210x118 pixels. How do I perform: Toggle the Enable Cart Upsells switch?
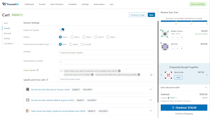[62, 30]
